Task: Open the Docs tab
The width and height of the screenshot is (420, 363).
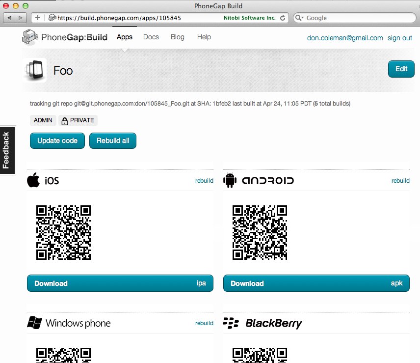Action: point(151,37)
